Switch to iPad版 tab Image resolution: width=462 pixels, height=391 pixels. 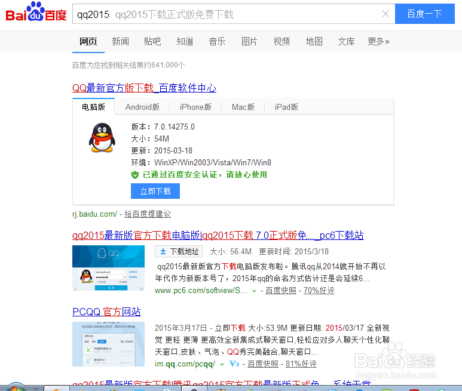[x=286, y=107]
